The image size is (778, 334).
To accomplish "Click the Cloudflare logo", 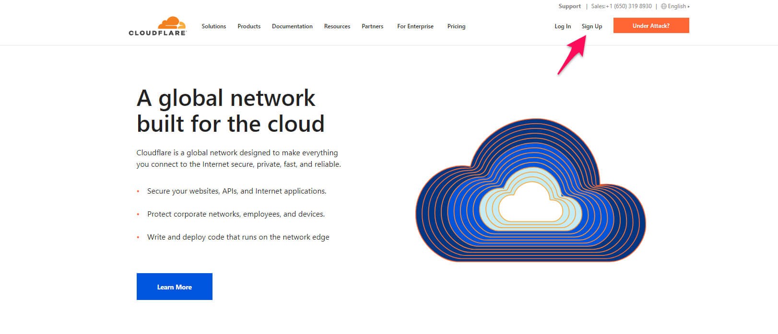I will click(x=158, y=26).
